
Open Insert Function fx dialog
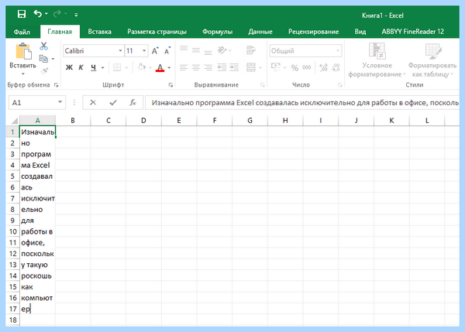point(133,103)
